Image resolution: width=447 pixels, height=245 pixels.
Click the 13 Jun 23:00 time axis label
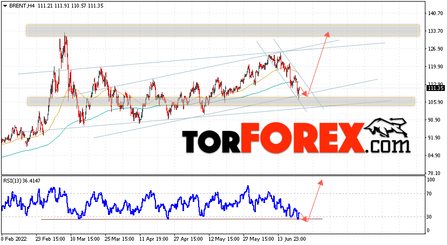292,239
